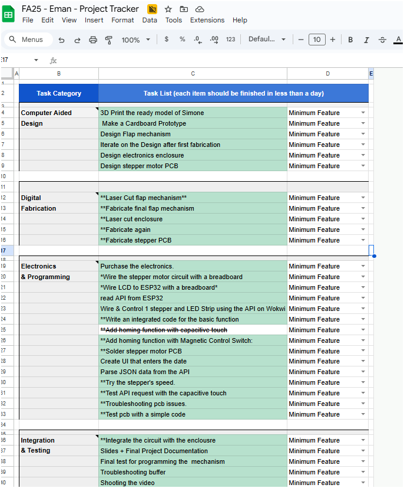Open dropdown for Shooting the video row
The width and height of the screenshot is (404, 488).
point(363,483)
